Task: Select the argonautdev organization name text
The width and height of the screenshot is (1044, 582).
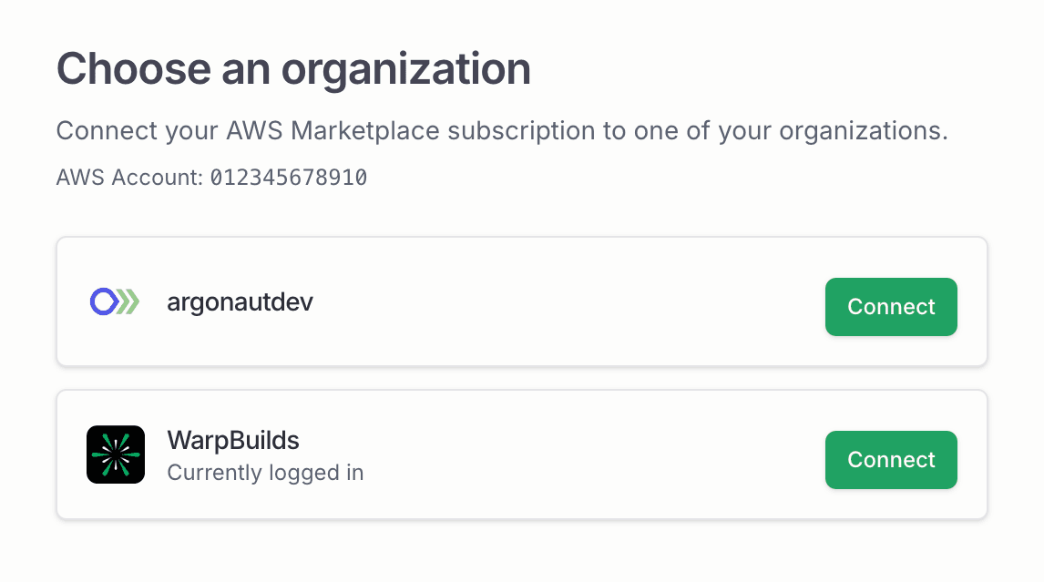Action: pos(240,301)
